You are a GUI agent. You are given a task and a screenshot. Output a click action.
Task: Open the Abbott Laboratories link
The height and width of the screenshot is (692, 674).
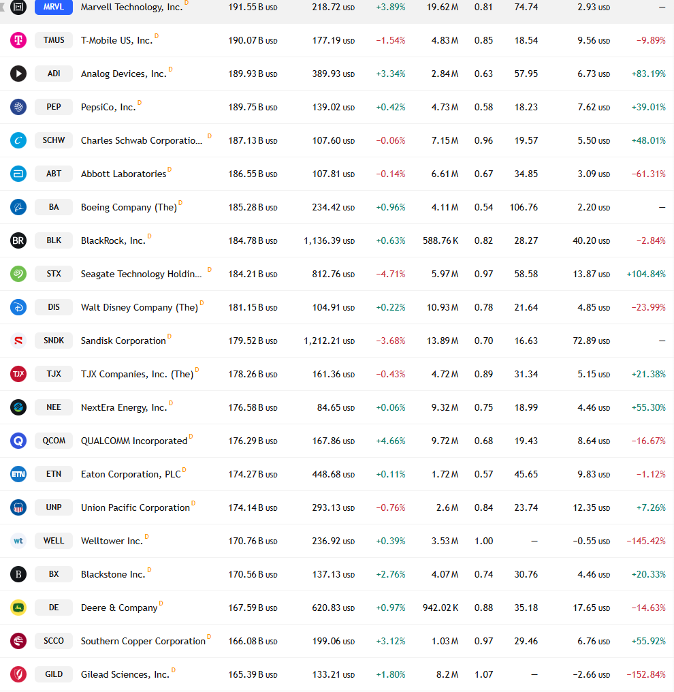123,174
